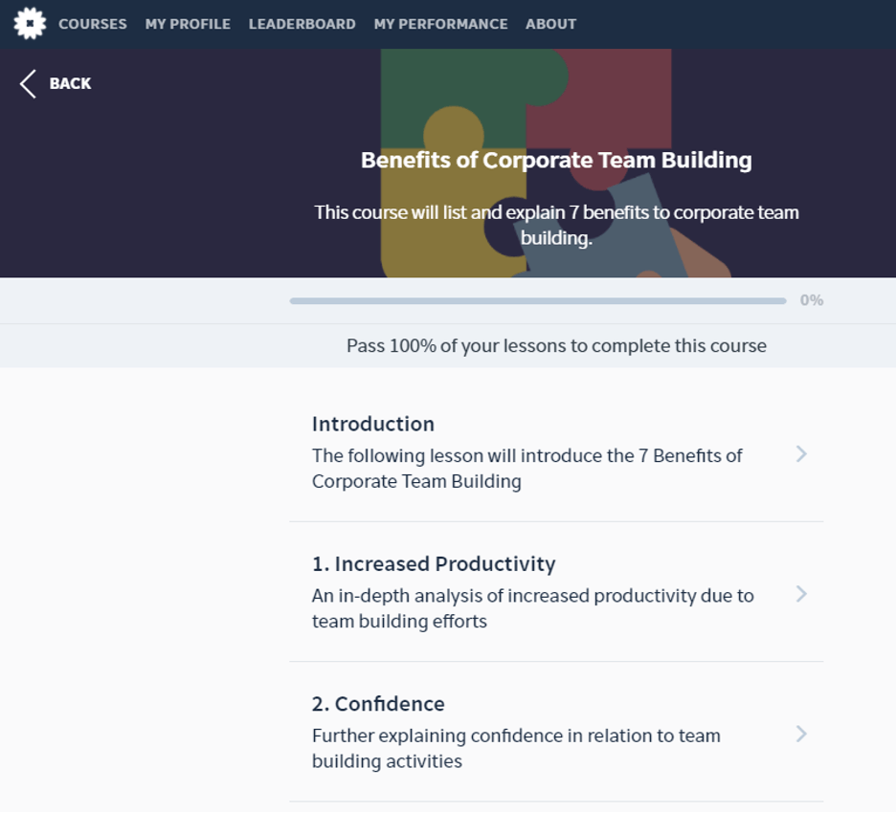Navigate to MY PROFILE
Viewport: 896px width, 813px height.
coord(187,24)
